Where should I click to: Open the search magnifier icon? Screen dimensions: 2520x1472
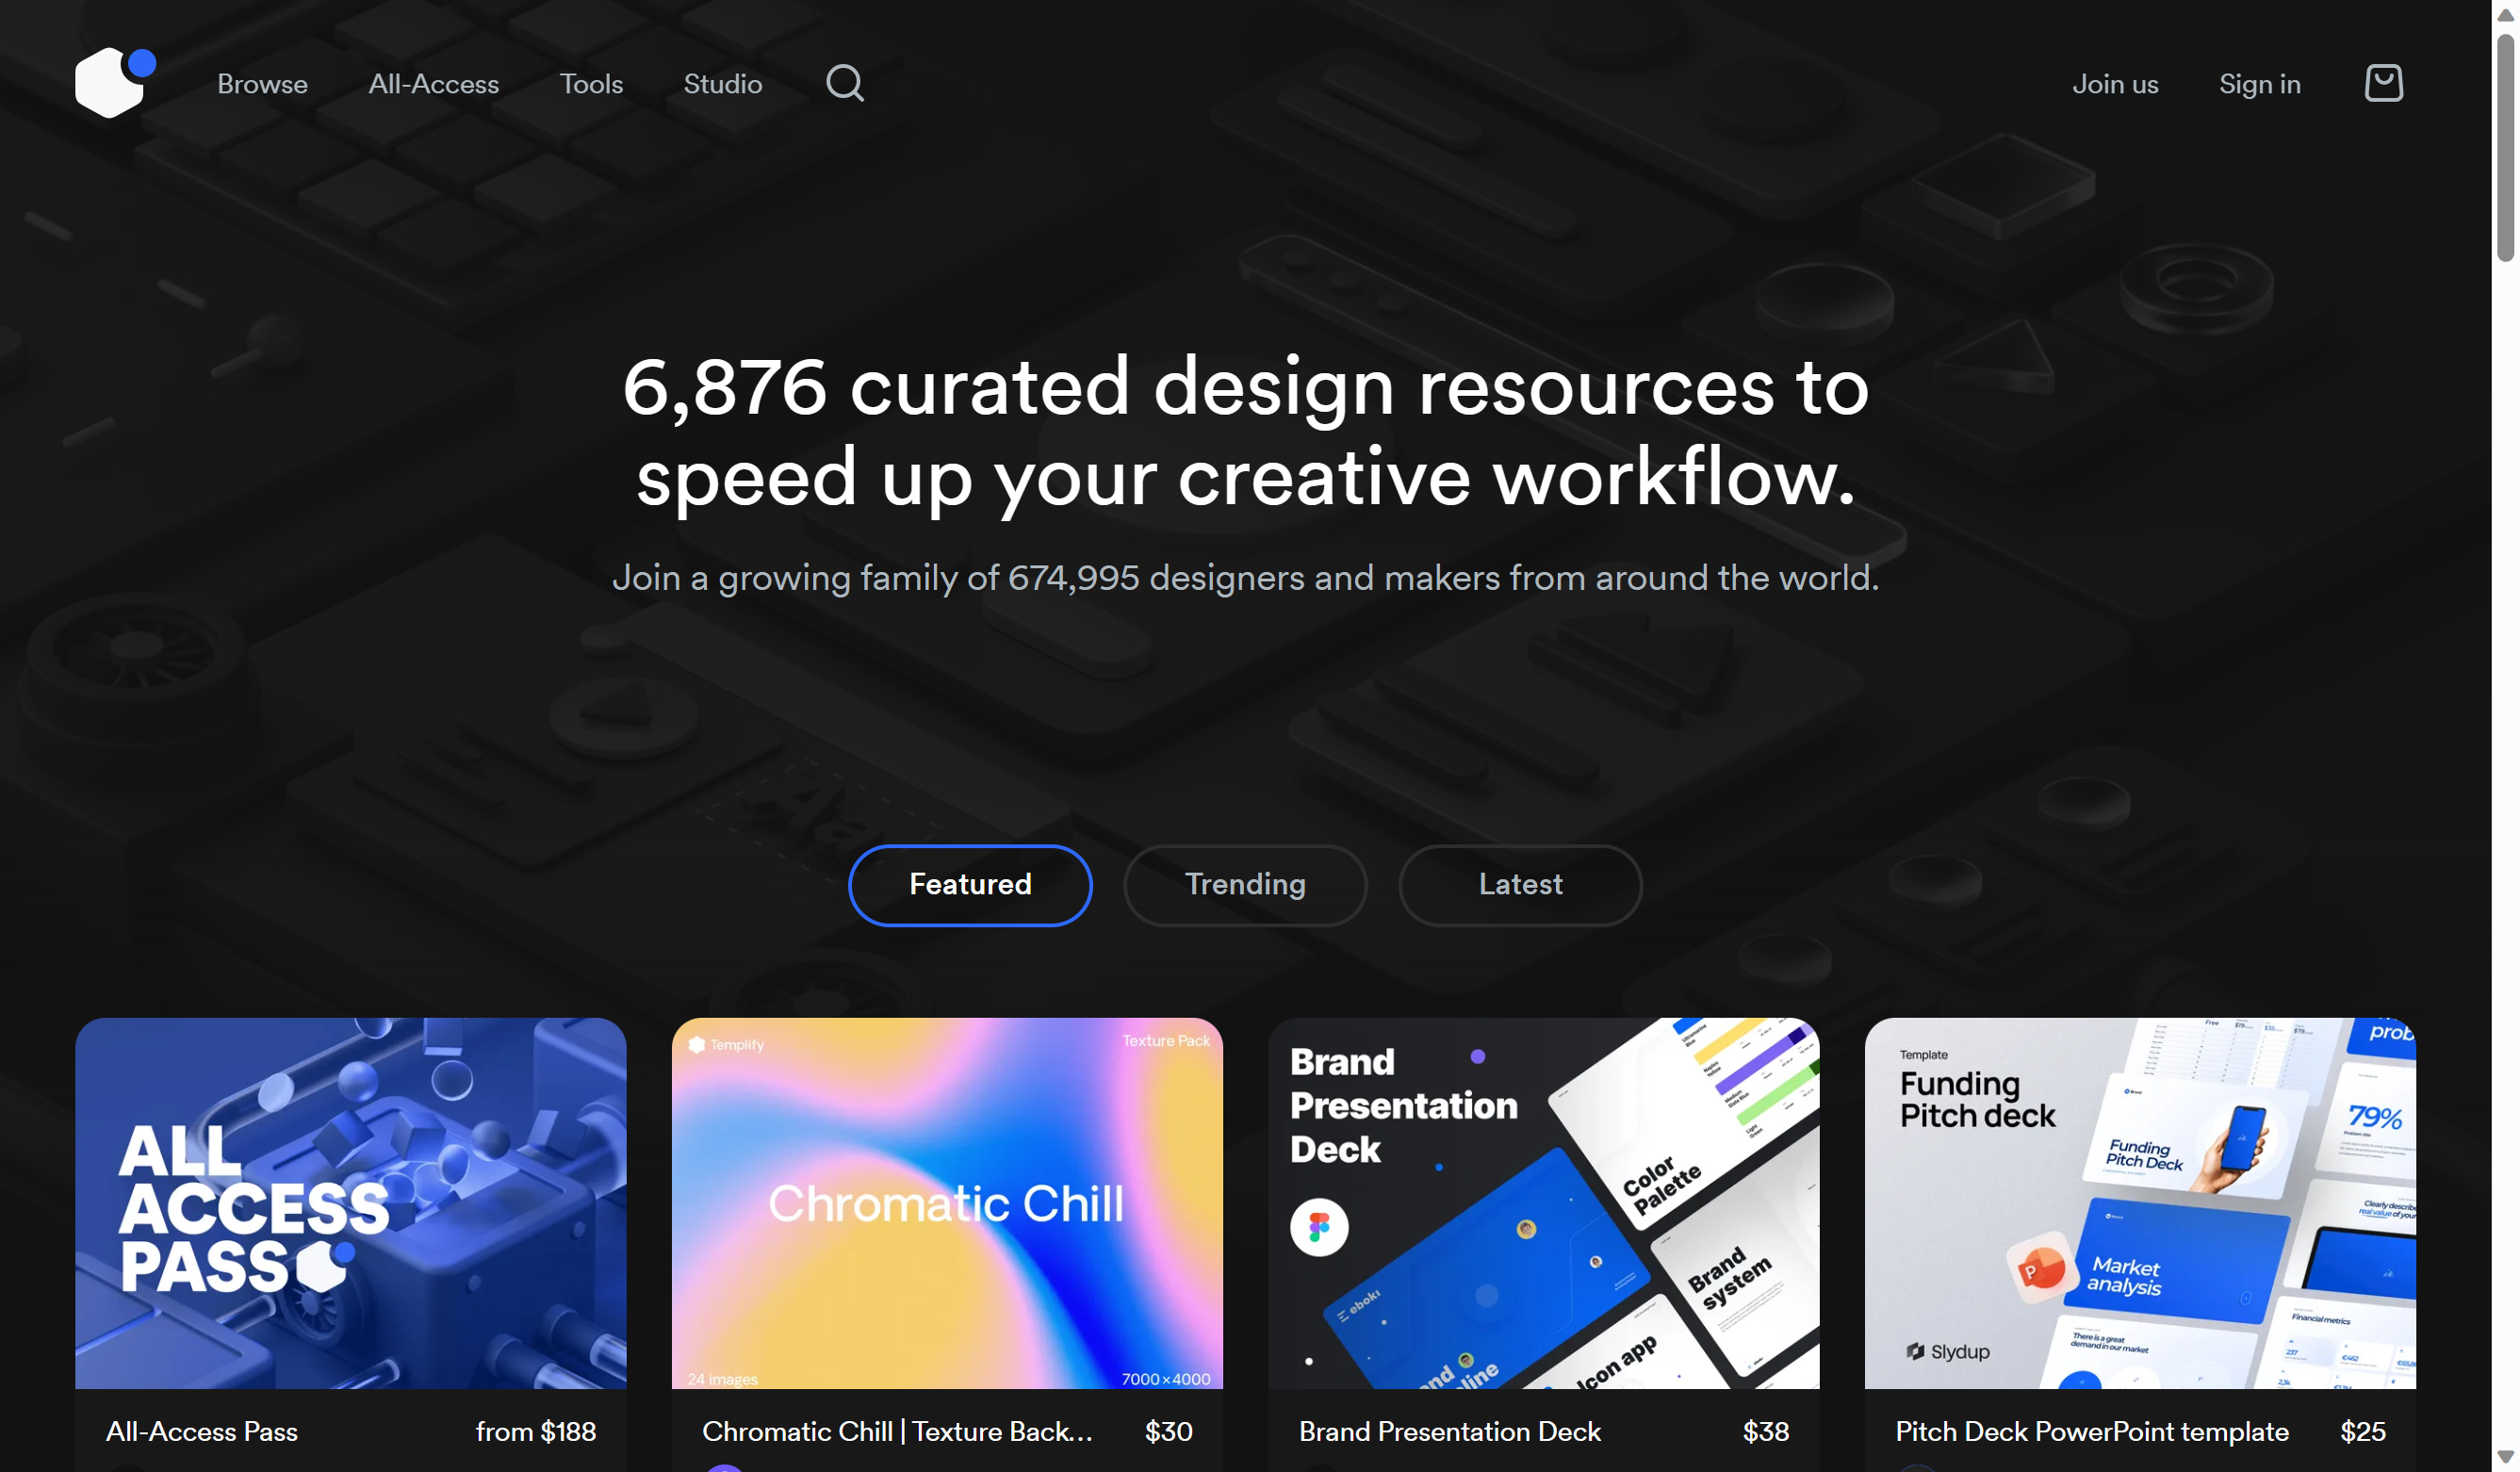tap(844, 83)
